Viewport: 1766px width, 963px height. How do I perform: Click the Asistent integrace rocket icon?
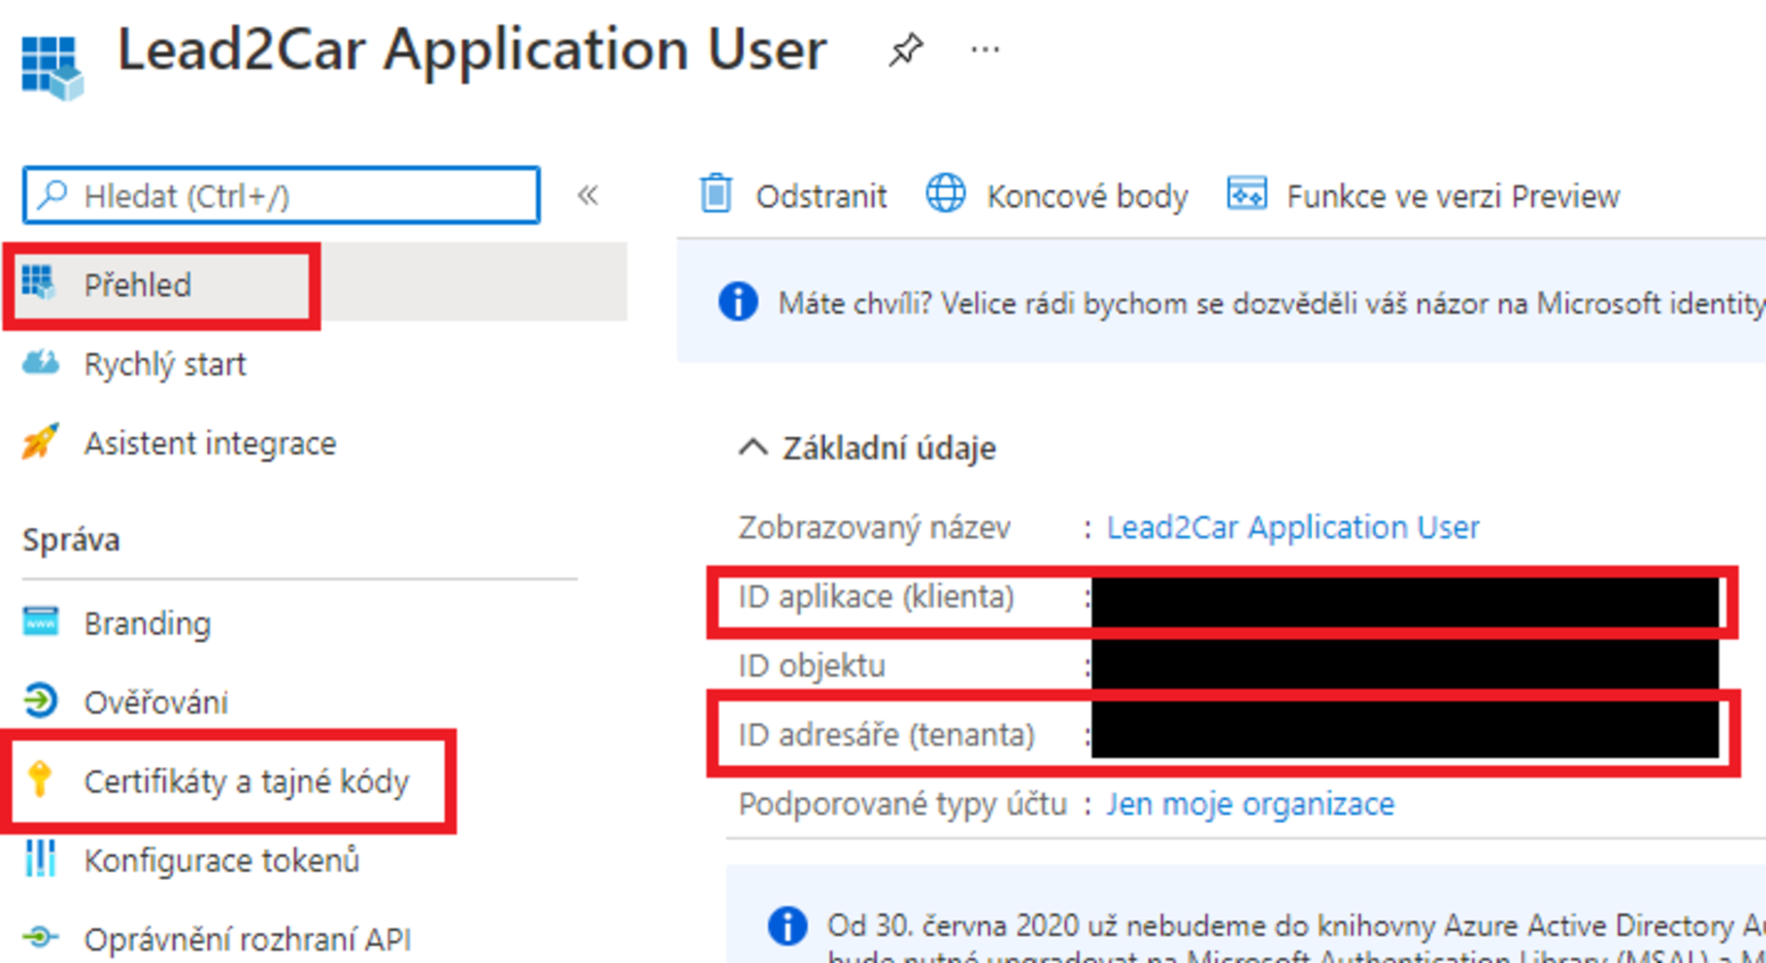tap(40, 442)
